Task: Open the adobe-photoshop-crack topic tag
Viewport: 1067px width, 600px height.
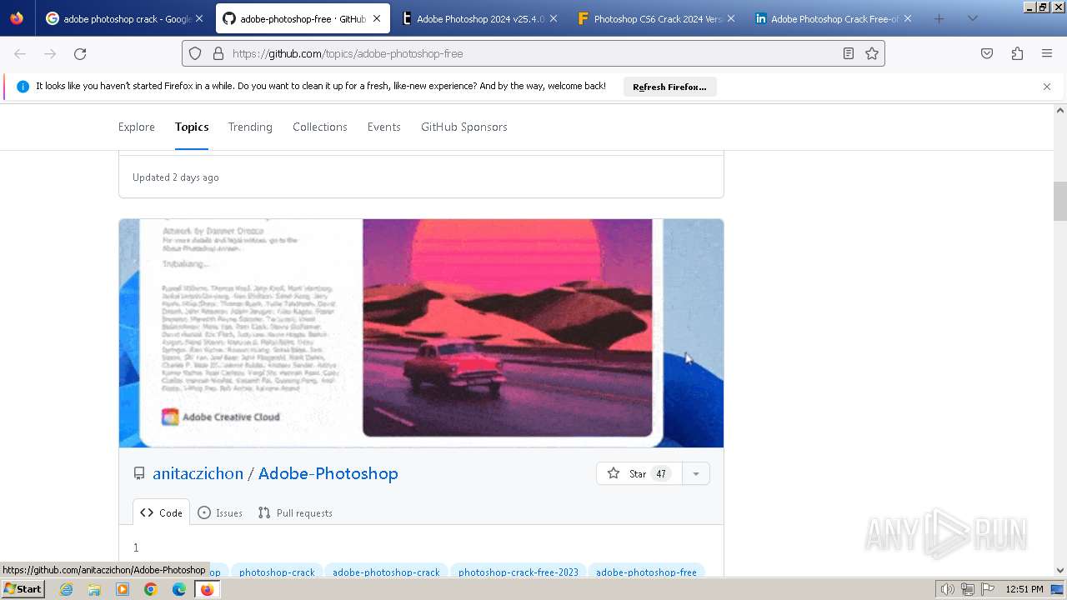Action: coord(386,572)
